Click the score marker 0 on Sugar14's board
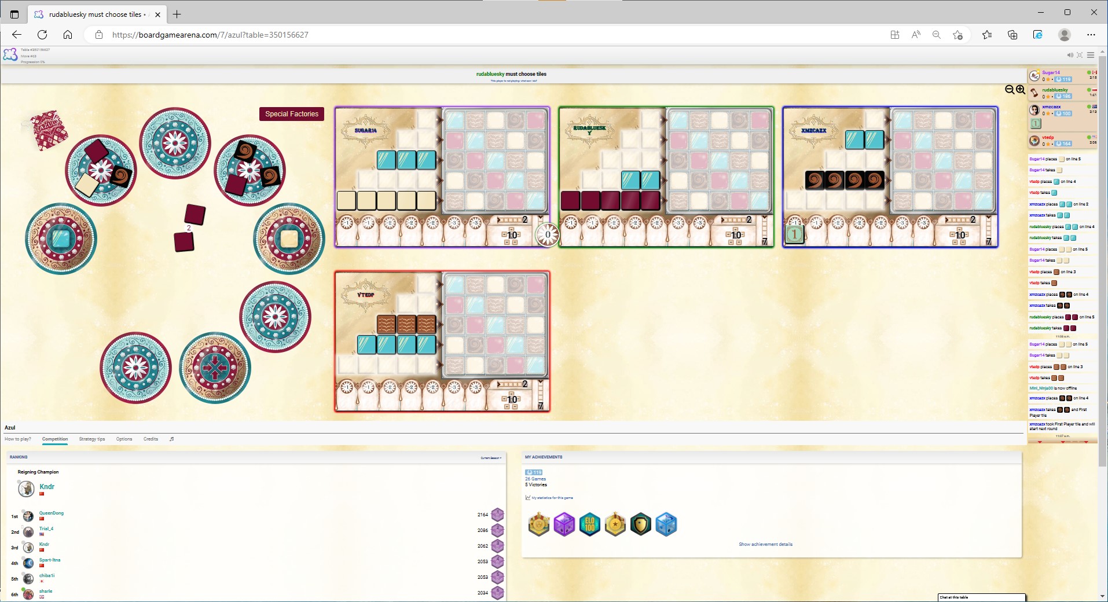Viewport: 1108px width, 602px height. click(548, 234)
